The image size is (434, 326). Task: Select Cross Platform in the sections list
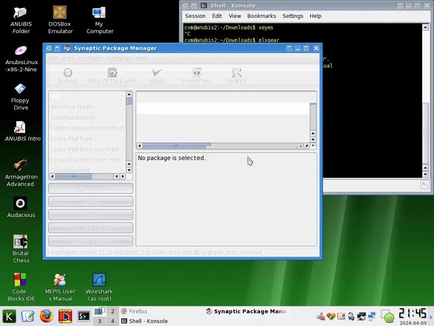click(x=72, y=139)
